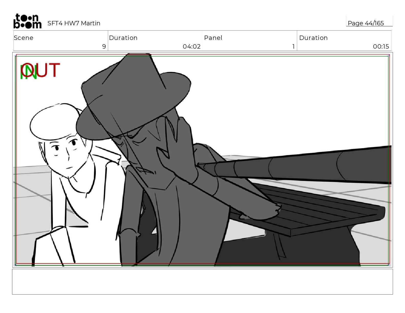
Task: Click the scene 'Duration' header label
Action: pyautogui.click(x=123, y=38)
